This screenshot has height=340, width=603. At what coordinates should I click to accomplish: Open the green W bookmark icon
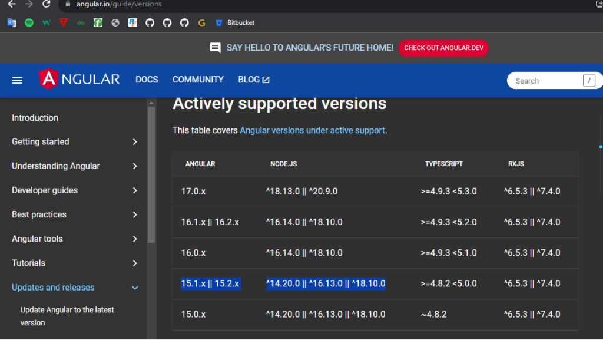46,23
